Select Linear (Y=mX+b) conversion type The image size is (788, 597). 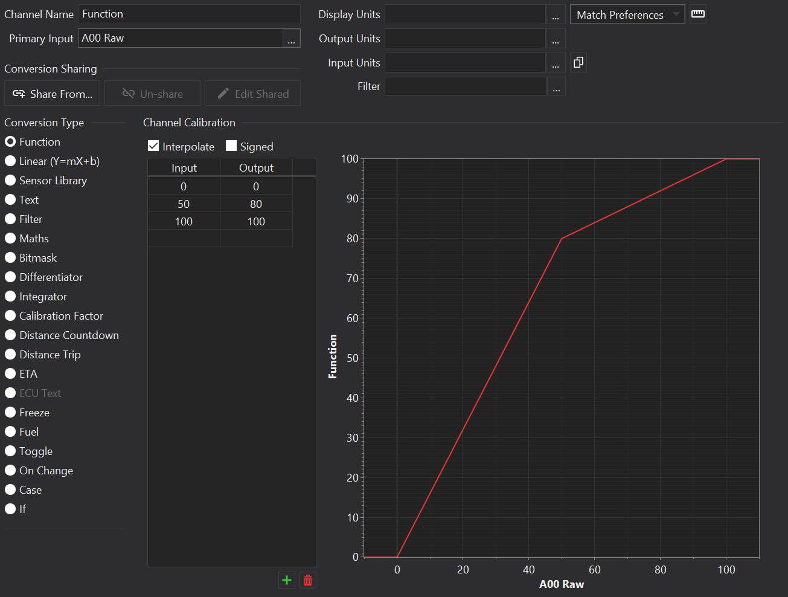[10, 161]
